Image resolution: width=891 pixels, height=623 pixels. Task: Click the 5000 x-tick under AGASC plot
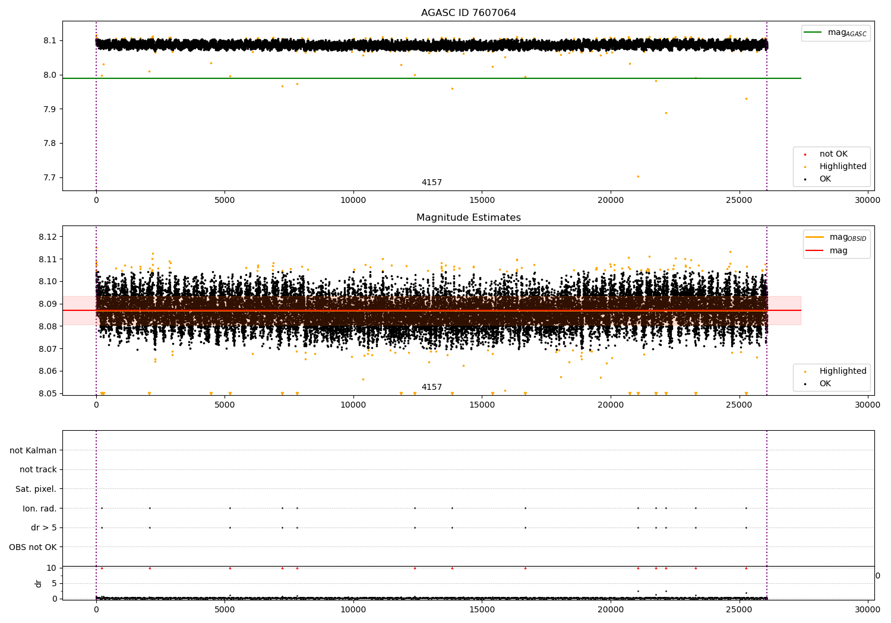[x=225, y=201]
